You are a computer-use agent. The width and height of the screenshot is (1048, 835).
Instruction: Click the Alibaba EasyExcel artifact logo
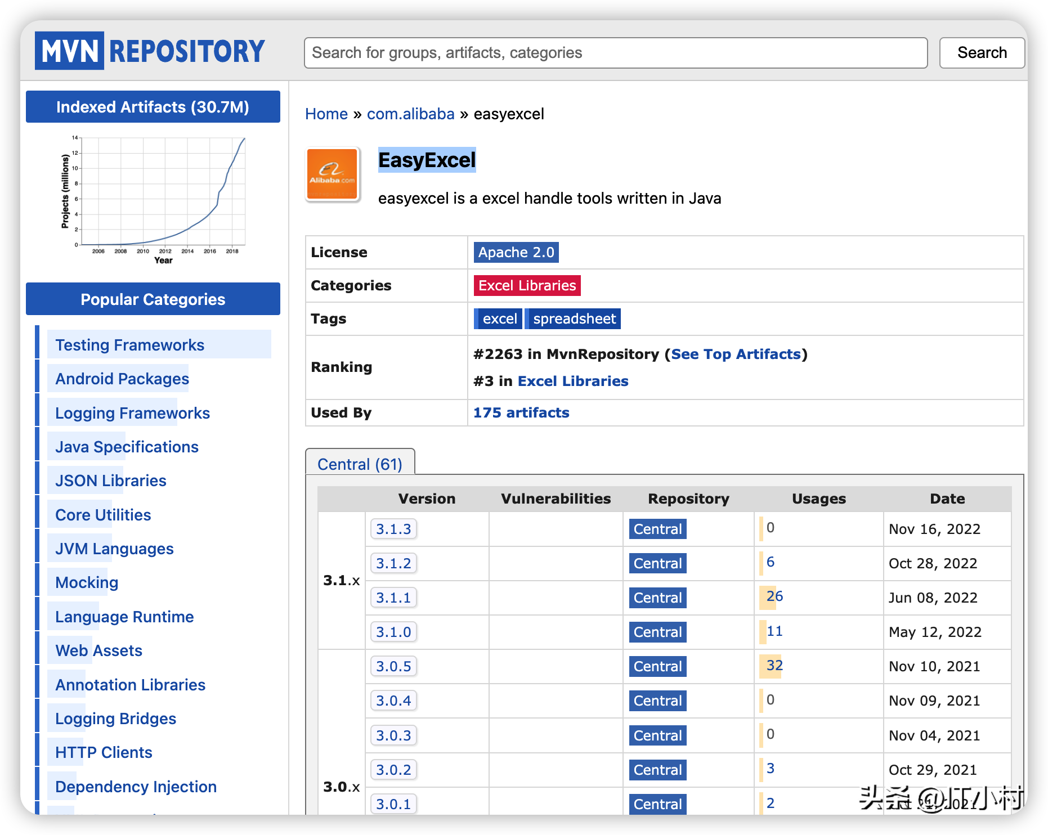[x=332, y=174]
